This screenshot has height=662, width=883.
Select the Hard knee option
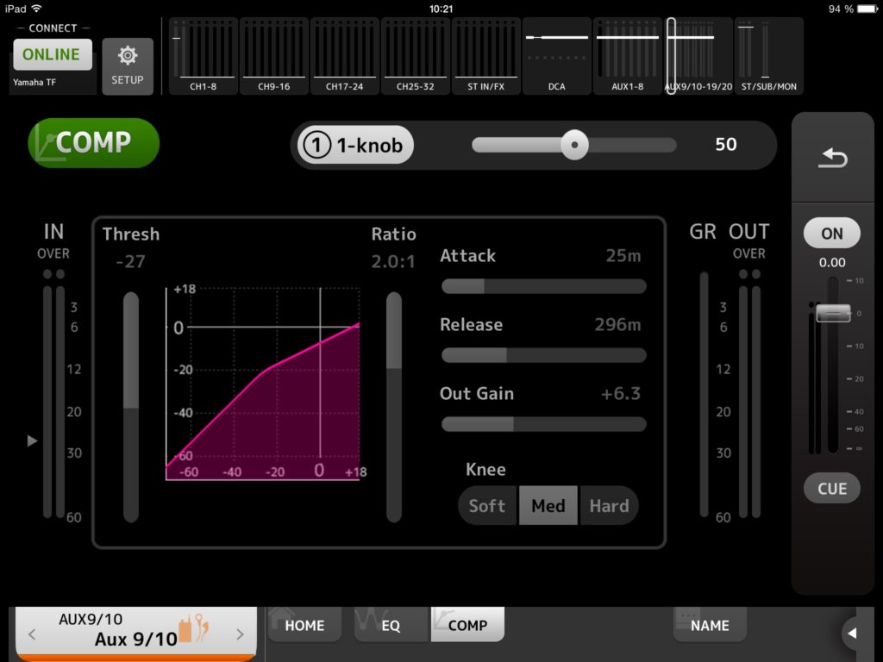609,506
